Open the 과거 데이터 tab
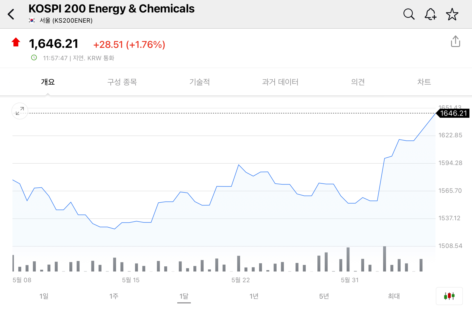Screen dimensions: 472x319 click(x=280, y=82)
